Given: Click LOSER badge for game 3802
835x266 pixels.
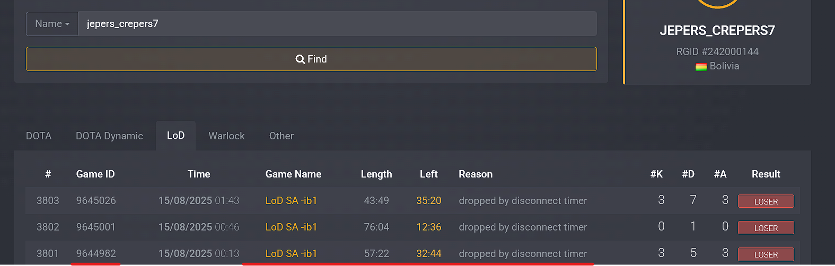Looking at the screenshot, I should click(766, 228).
